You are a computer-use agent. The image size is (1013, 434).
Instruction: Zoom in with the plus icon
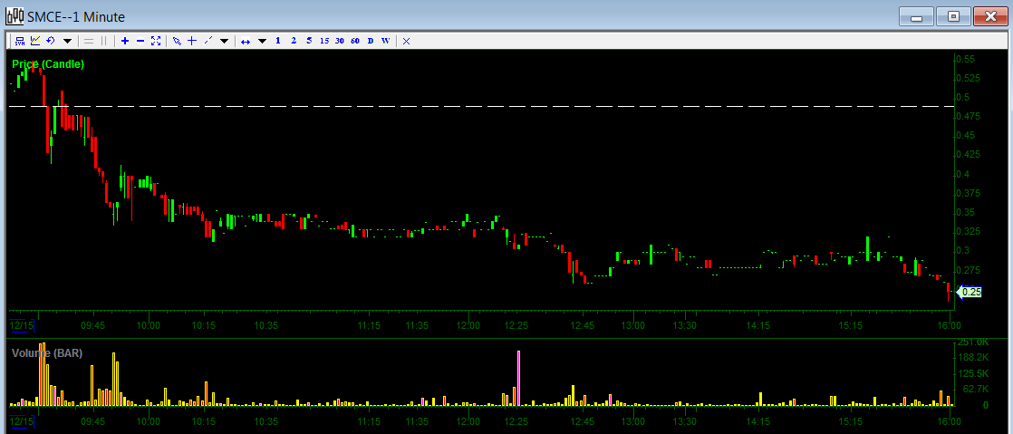pyautogui.click(x=125, y=41)
